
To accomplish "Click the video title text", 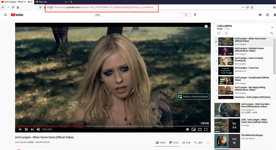I will (45, 137).
